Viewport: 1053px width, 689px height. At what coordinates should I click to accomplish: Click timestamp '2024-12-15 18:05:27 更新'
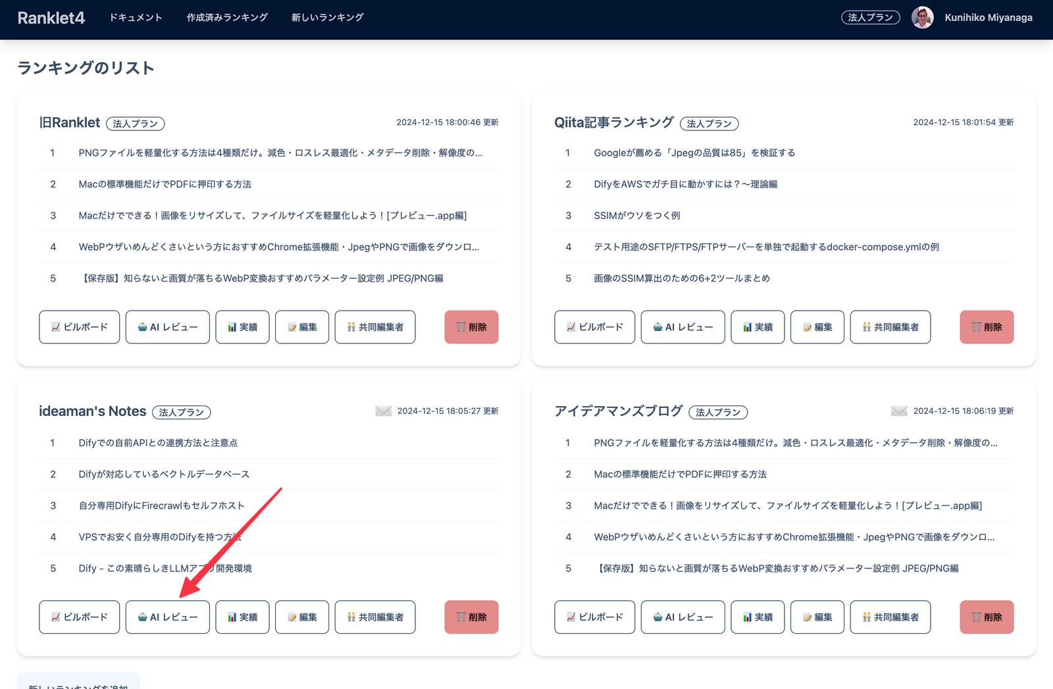448,411
